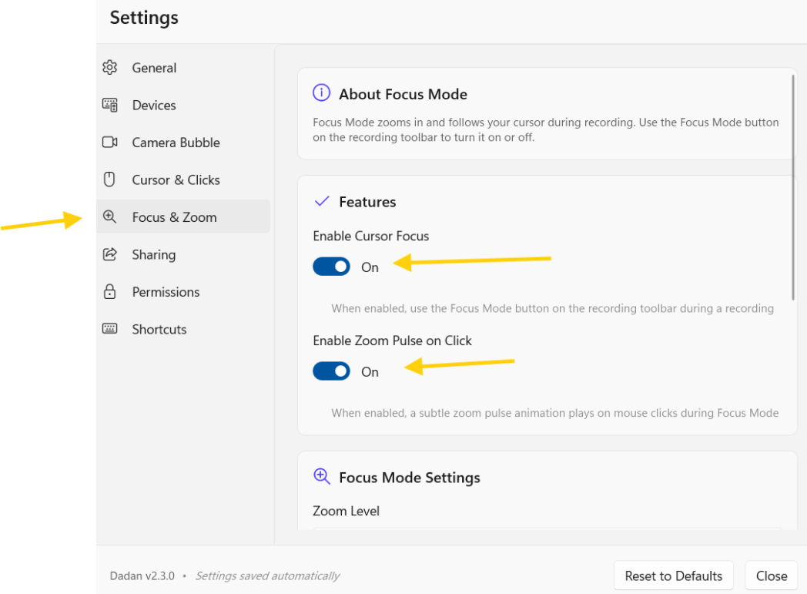
Task: Click the Camera Bubble video icon
Action: (x=109, y=142)
